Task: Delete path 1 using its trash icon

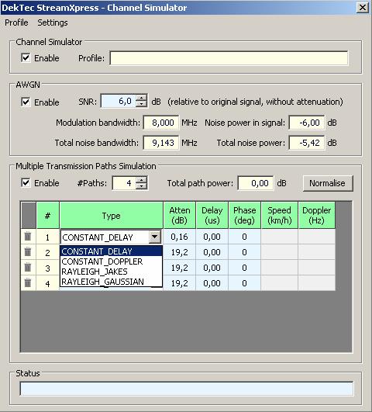Action: pyautogui.click(x=28, y=237)
